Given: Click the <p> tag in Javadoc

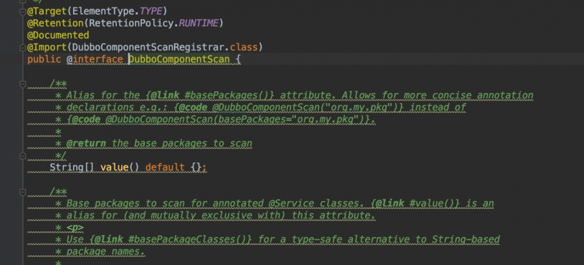Looking at the screenshot, I should click(75, 227).
